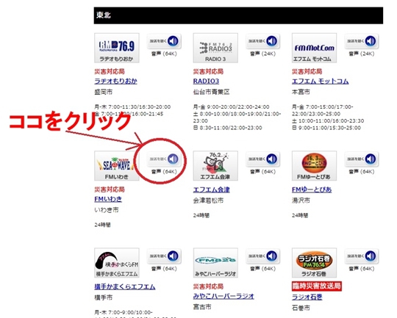
Task: Click the いわき市 city text
Action: [107, 210]
